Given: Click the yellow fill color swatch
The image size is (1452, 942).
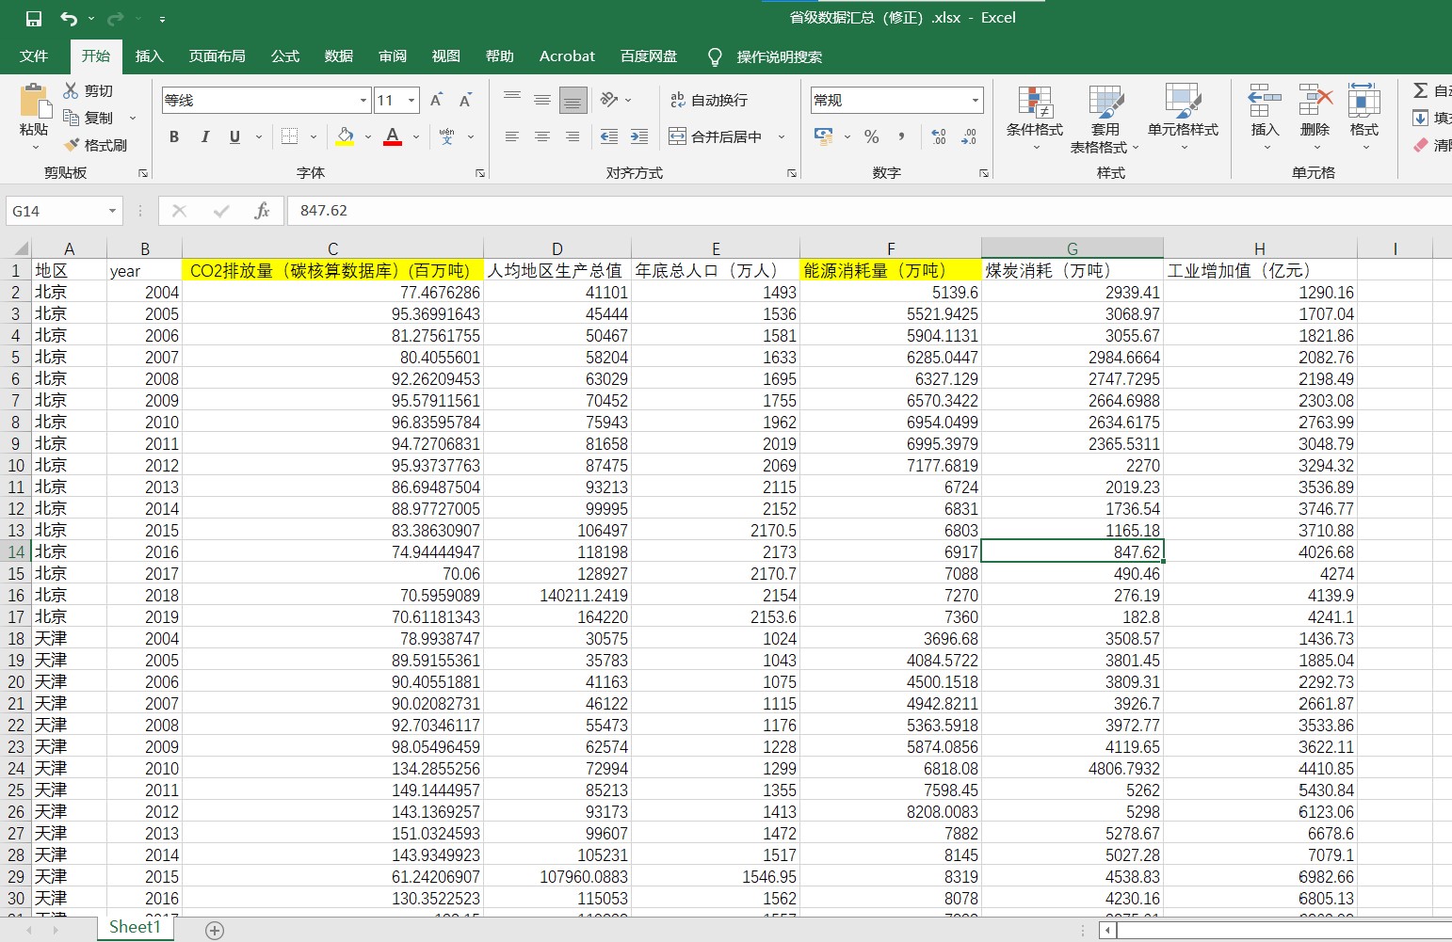Looking at the screenshot, I should pyautogui.click(x=345, y=136).
